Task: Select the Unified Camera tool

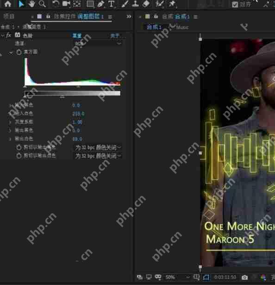Action: pyautogui.click(x=66, y=4)
